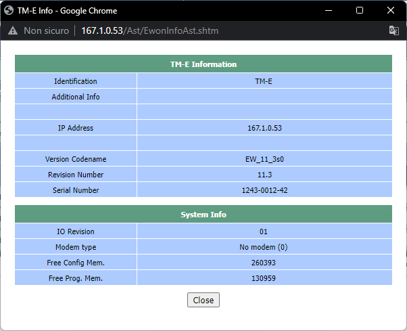Select the IP Address value 167.1.0.53
The height and width of the screenshot is (331, 407).
[264, 128]
